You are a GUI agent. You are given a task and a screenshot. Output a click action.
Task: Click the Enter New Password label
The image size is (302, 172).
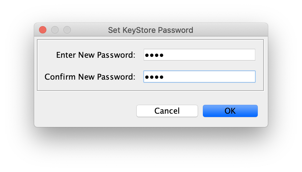tap(96, 55)
